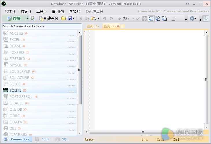Click the query plan icon beside checkmark
The width and height of the screenshot is (211, 144).
tap(145, 18)
